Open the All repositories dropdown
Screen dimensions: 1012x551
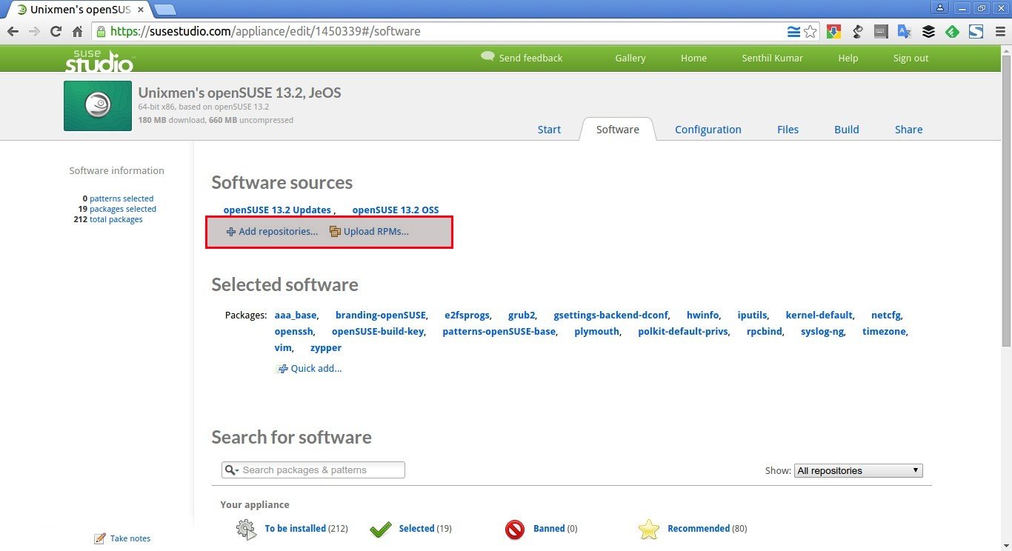(859, 470)
